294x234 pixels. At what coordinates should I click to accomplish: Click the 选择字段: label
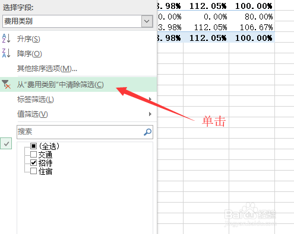coord(18,8)
